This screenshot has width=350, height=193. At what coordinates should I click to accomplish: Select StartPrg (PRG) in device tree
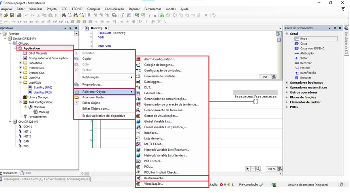coord(43,87)
